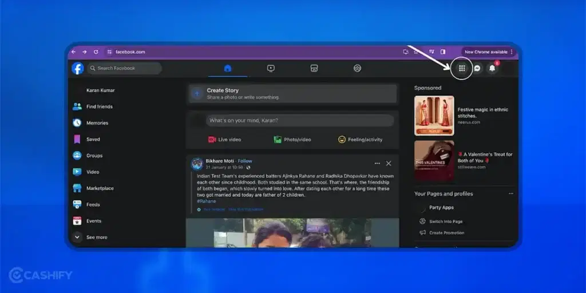Open Chrome side panel icon
Image resolution: width=586 pixels, height=293 pixels.
(x=443, y=52)
